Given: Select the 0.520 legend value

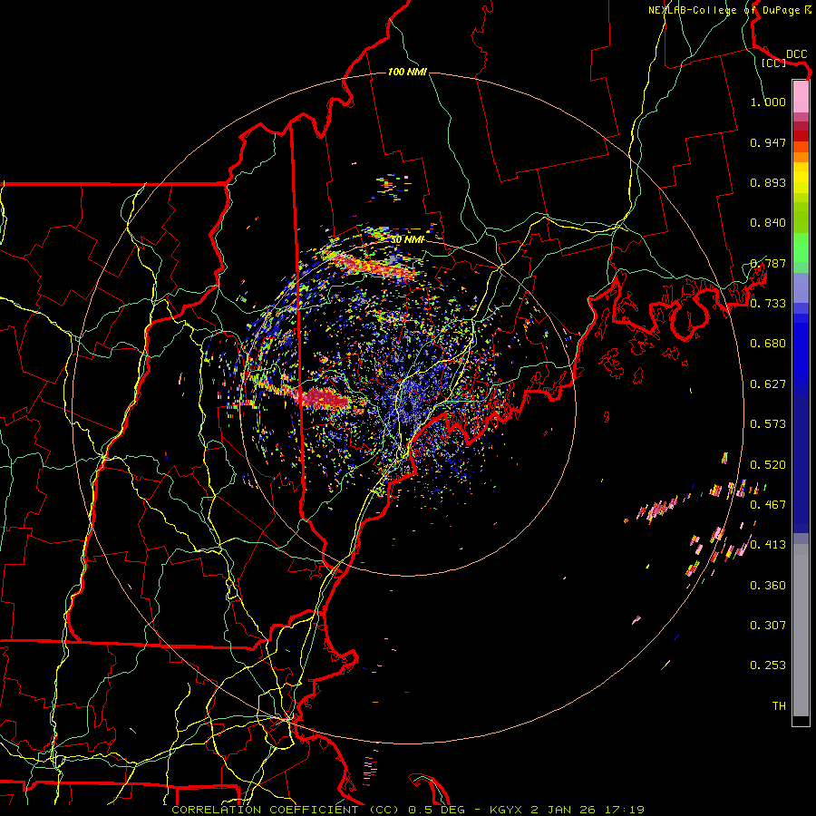Looking at the screenshot, I should pyautogui.click(x=768, y=465).
